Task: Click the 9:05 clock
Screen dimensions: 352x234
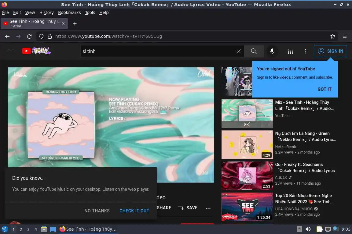Action: (x=346, y=229)
